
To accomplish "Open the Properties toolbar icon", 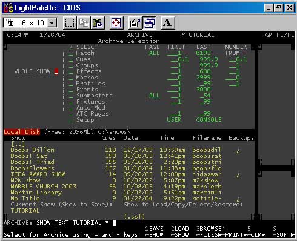I will point(135,23).
